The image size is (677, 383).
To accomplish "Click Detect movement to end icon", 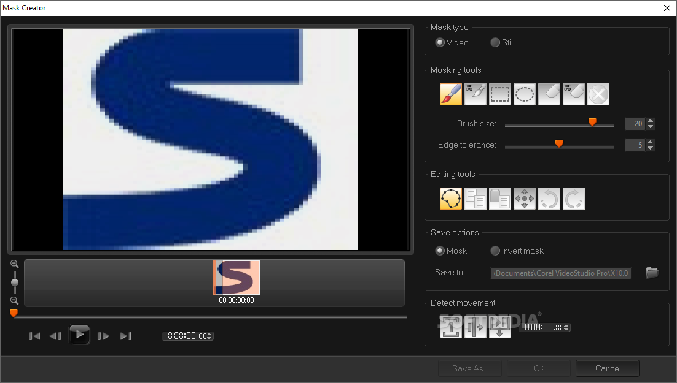I will [x=475, y=327].
